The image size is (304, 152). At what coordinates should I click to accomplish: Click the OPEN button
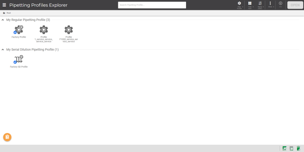pyautogui.click(x=295, y=5)
